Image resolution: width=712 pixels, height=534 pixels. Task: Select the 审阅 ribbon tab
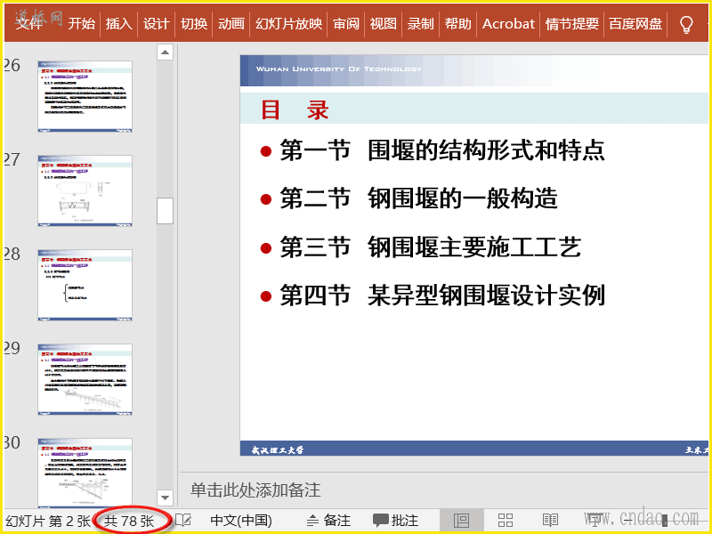pyautogui.click(x=346, y=23)
